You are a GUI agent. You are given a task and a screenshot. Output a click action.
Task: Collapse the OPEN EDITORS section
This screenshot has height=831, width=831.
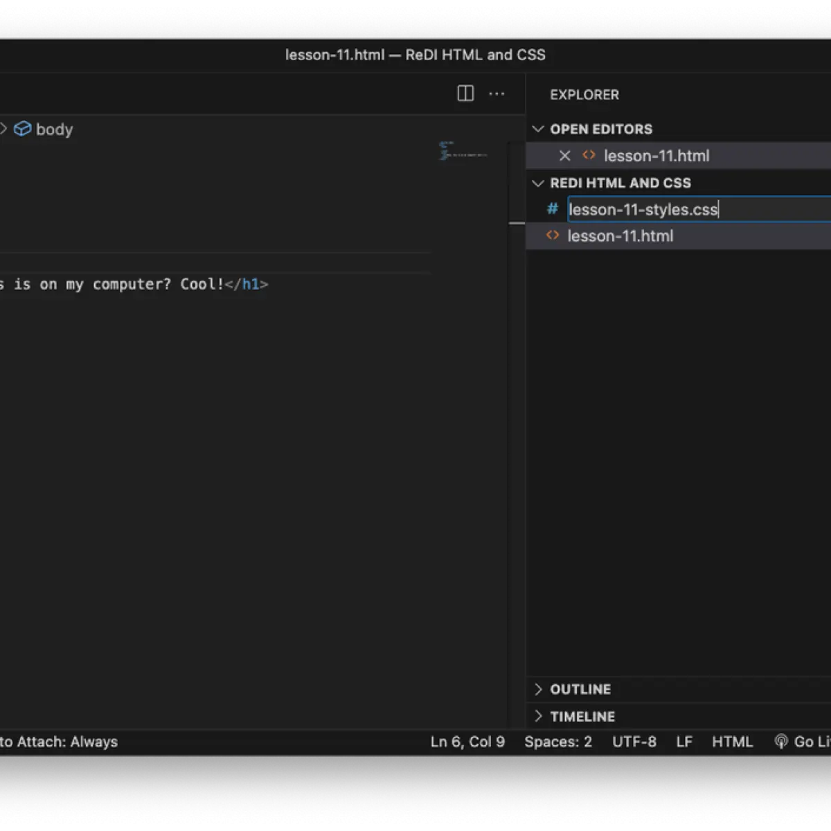538,129
